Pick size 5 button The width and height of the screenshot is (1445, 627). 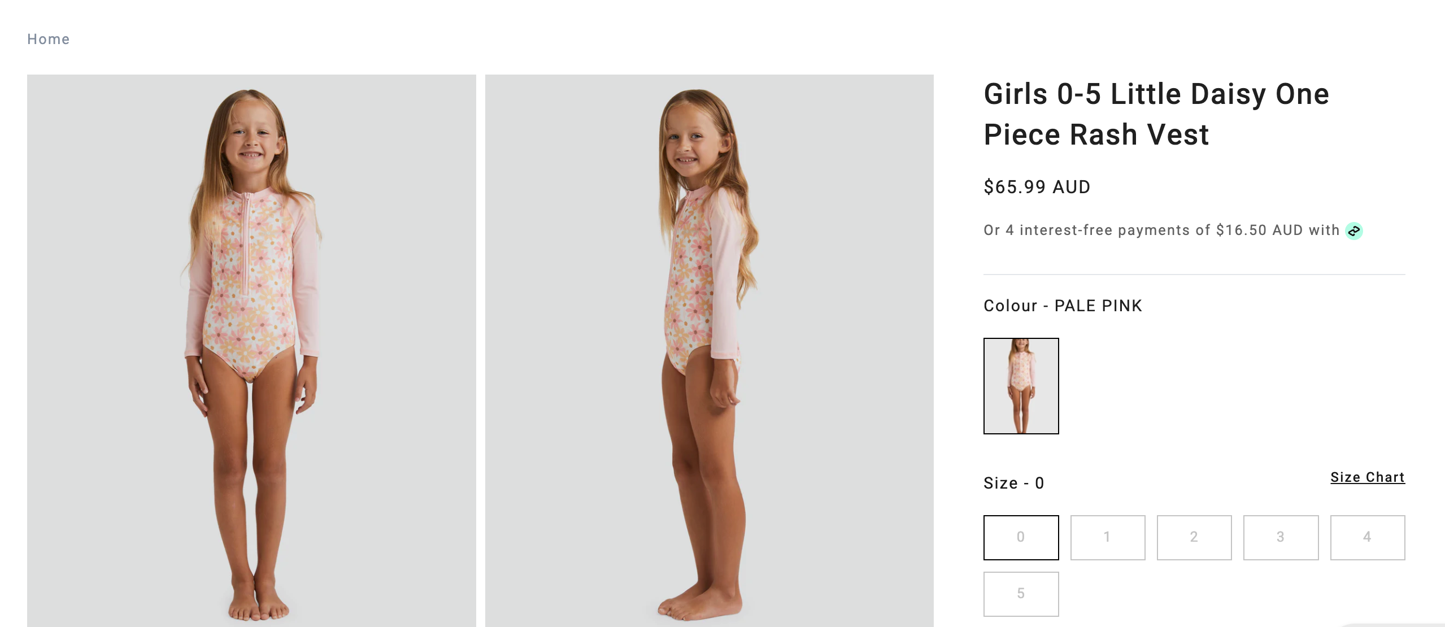point(1021,594)
